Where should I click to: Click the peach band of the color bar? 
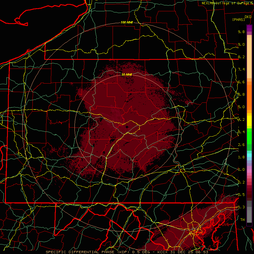(x=249, y=58)
